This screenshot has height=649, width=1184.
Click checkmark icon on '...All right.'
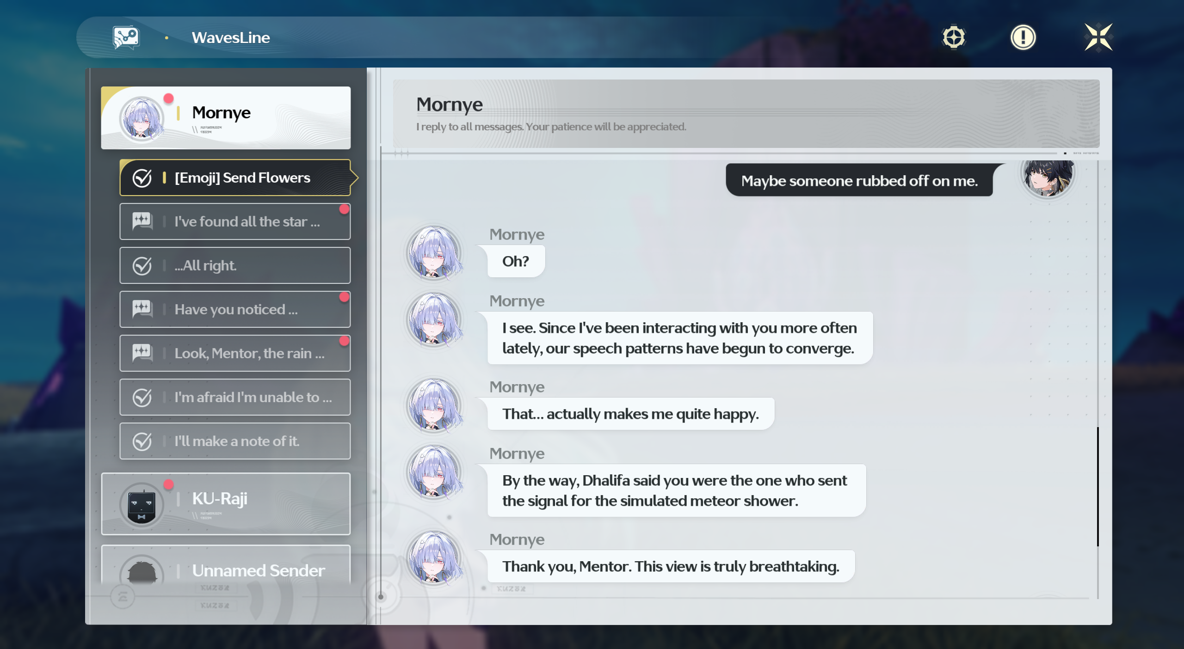pyautogui.click(x=142, y=265)
